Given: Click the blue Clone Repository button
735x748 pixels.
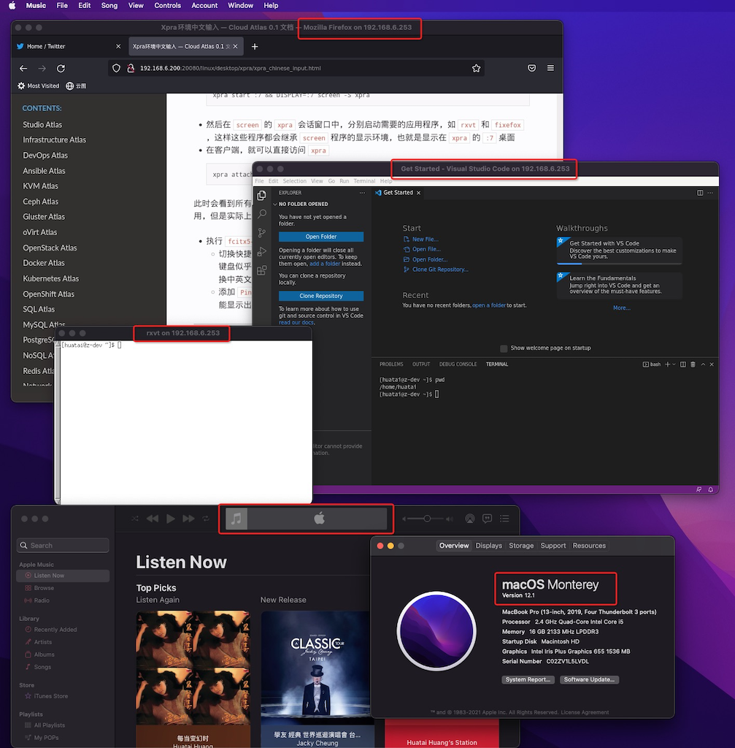Looking at the screenshot, I should tap(320, 296).
